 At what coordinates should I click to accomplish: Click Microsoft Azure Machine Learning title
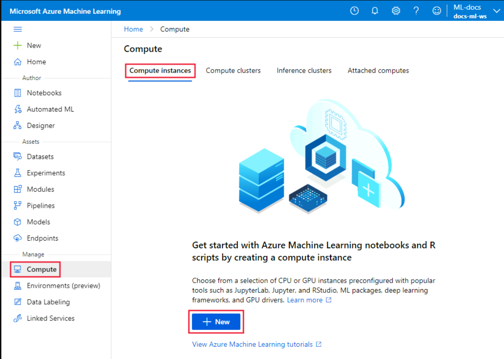coord(65,11)
